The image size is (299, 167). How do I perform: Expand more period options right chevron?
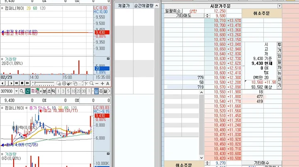109,91
